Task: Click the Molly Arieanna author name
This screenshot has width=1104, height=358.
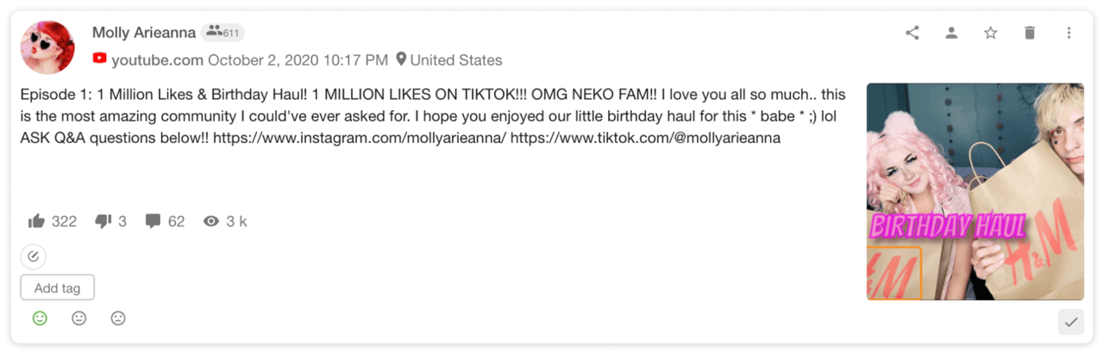Action: click(x=144, y=33)
